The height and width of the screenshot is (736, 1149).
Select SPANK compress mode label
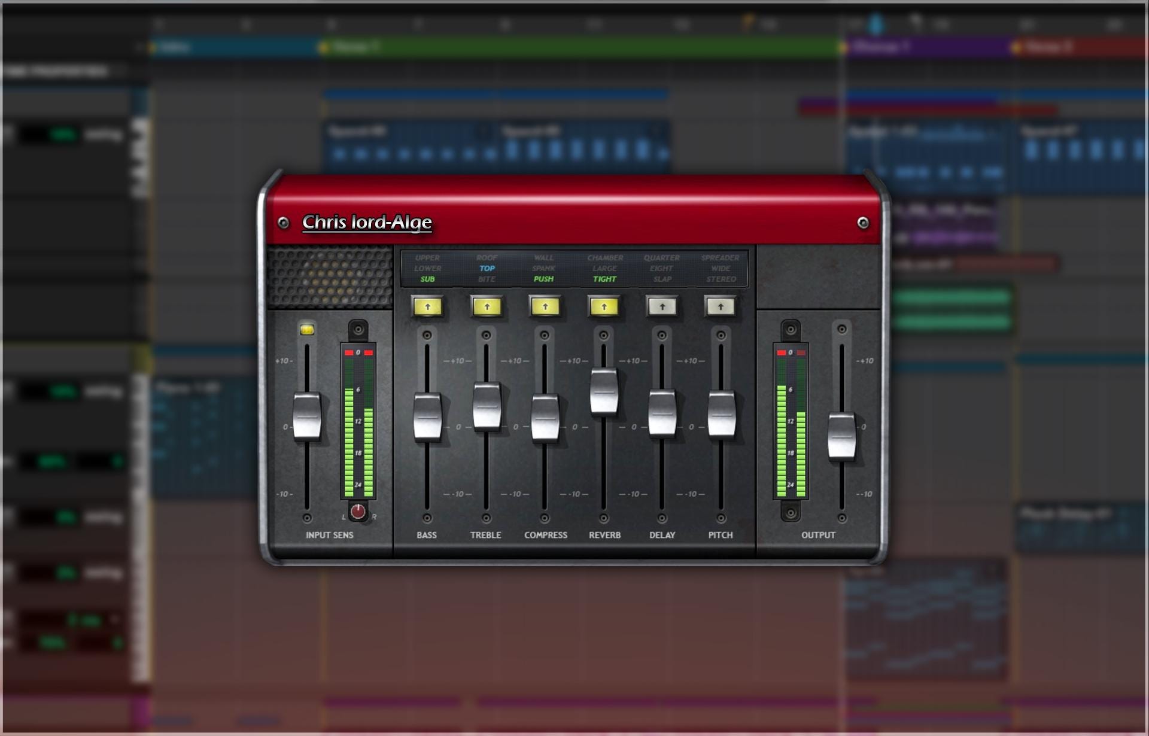pyautogui.click(x=544, y=269)
